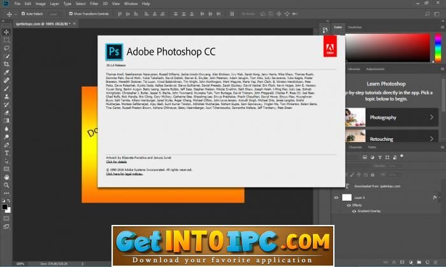This screenshot has height=267, width=446.
Task: Click Add layer mask icon in Layers footer
Action: click(x=402, y=262)
